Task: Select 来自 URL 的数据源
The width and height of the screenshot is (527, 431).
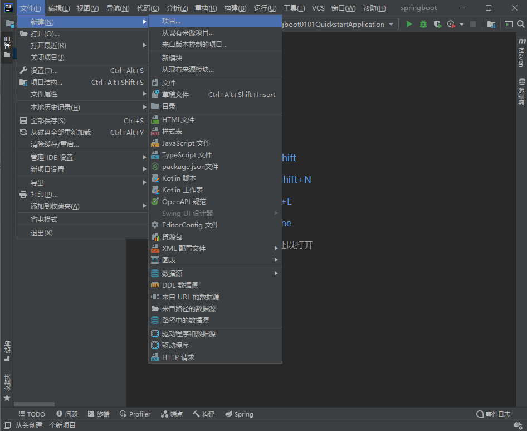Action: pos(215,297)
